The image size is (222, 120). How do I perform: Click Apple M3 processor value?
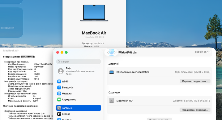(x=99, y=43)
